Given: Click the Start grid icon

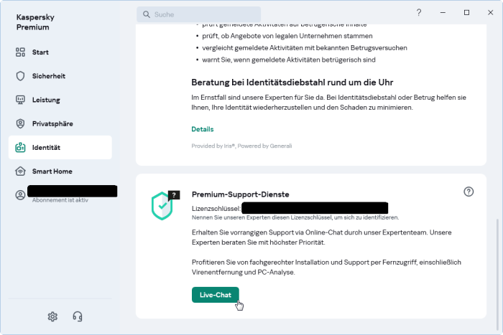Looking at the screenshot, I should [20, 52].
